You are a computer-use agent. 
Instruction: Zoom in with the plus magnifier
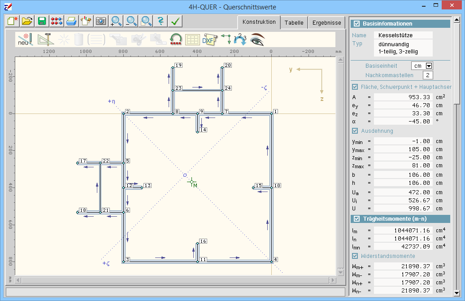pyautogui.click(x=116, y=21)
